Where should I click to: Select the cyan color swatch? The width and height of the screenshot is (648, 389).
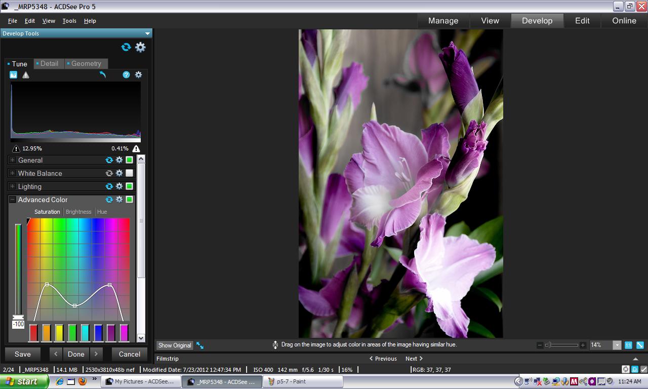[85, 333]
